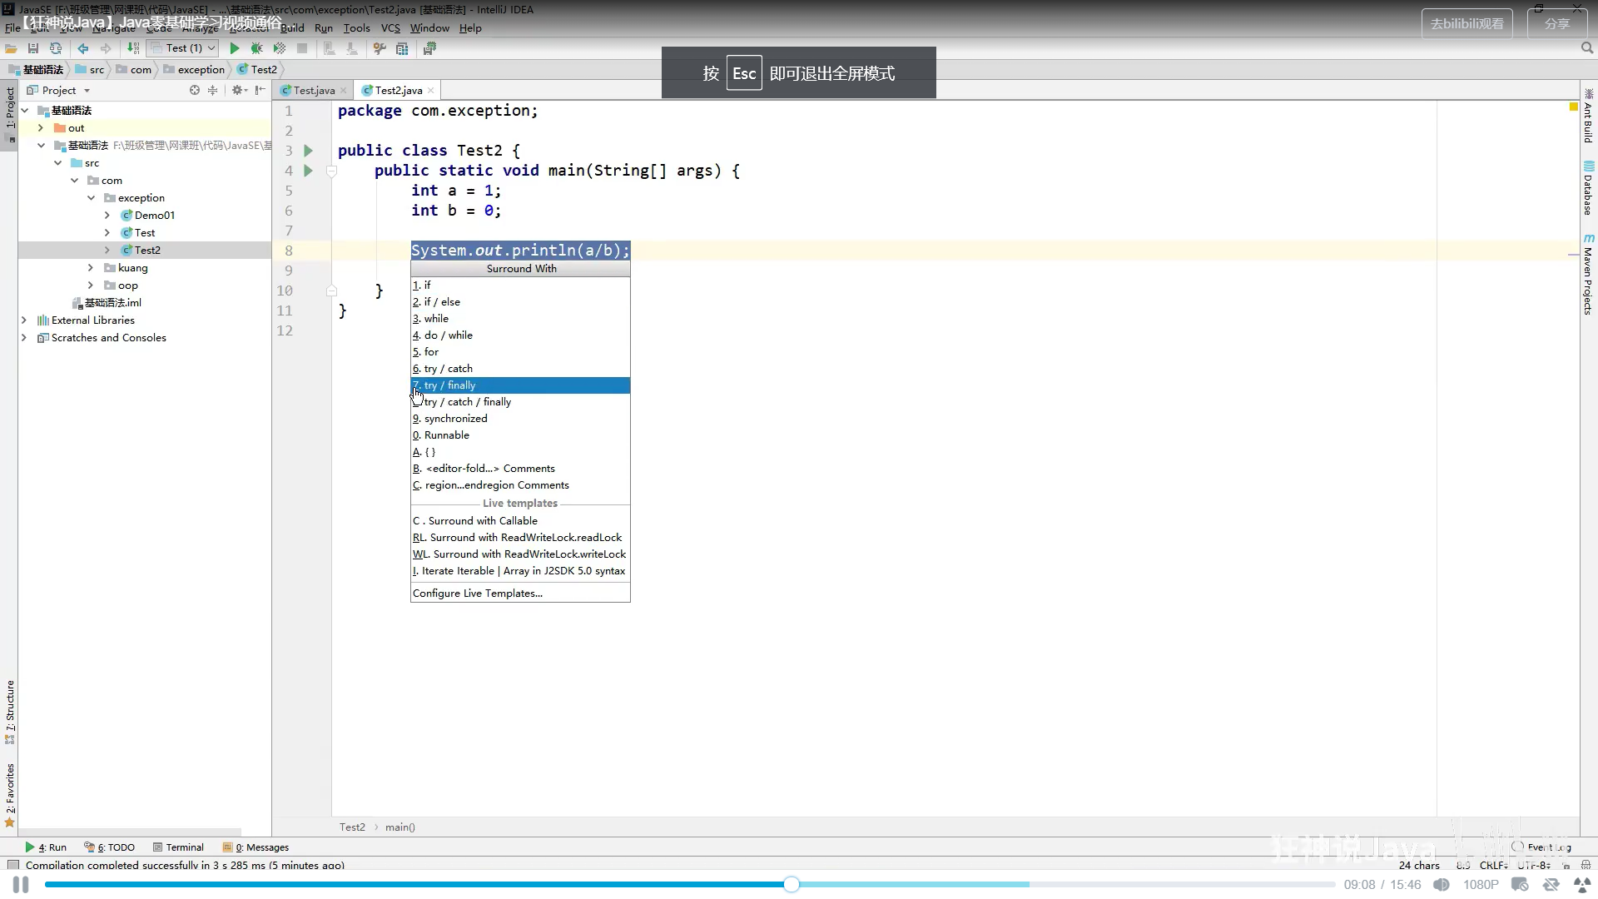This screenshot has width=1598, height=899.
Task: Click the Save All floppy icon
Action: coord(33,48)
